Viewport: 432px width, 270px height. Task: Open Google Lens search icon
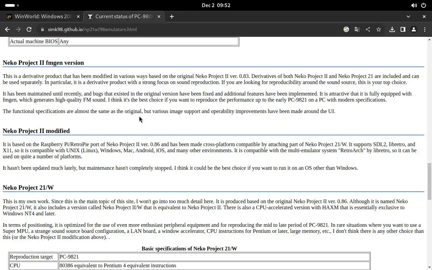pos(346,29)
